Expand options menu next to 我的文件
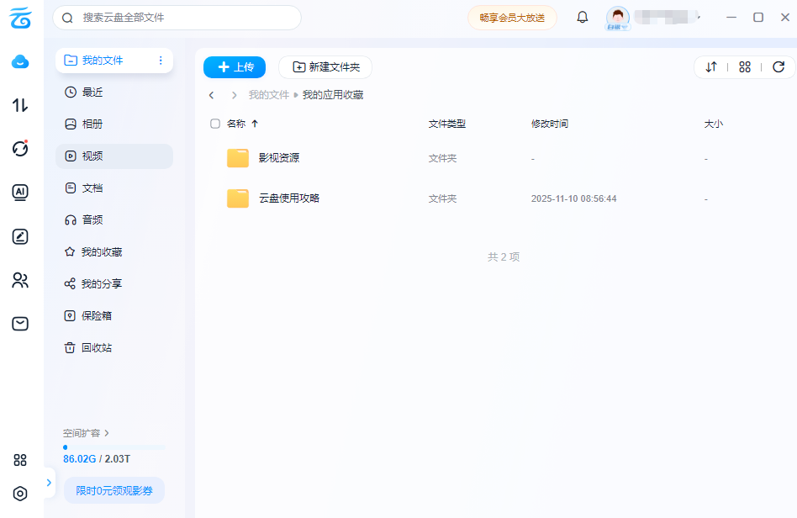 pyautogui.click(x=161, y=61)
